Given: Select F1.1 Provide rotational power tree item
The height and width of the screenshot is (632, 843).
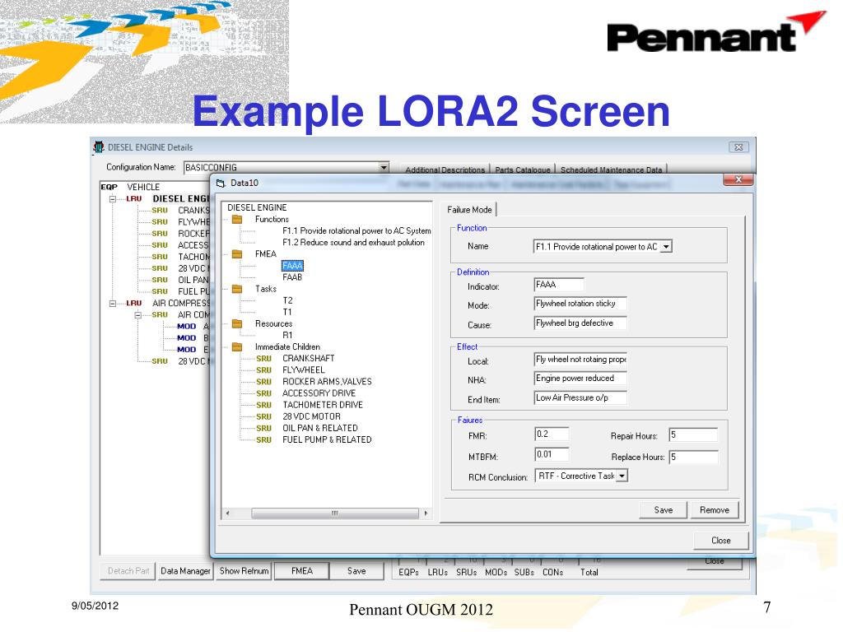Looking at the screenshot, I should (x=356, y=231).
